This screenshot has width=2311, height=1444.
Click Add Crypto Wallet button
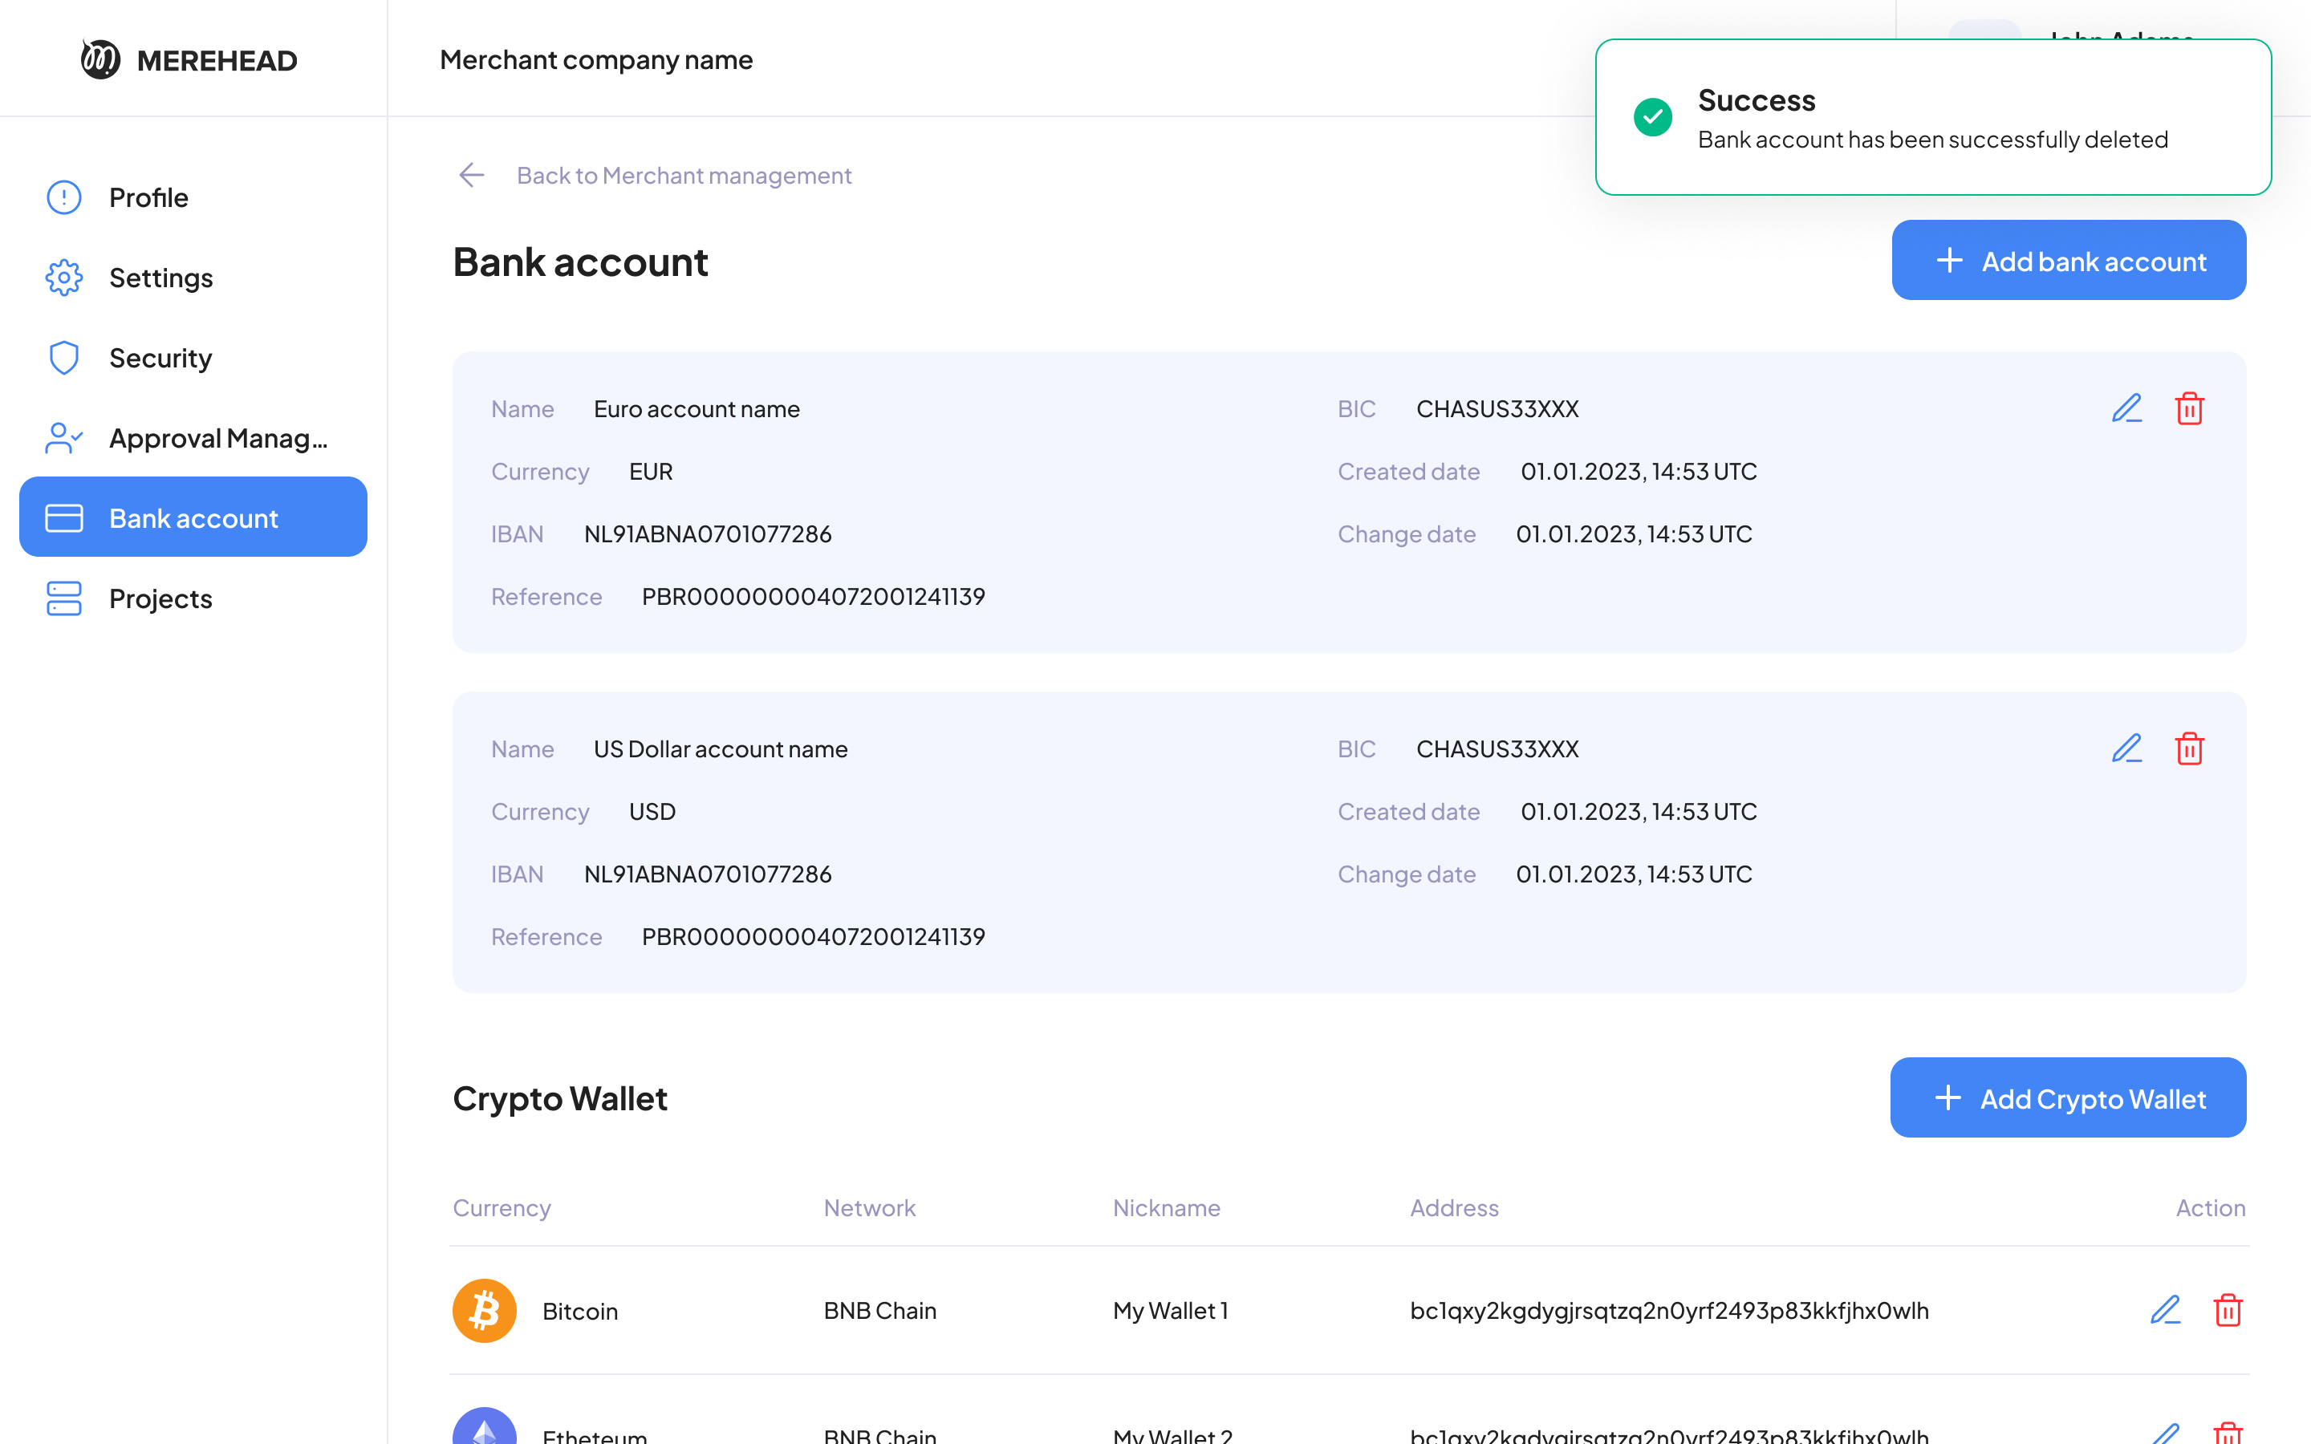[x=2068, y=1098]
